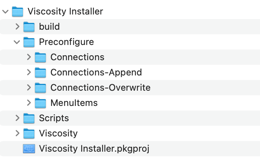Image resolution: width=260 pixels, height=157 pixels.
Task: Click the Connections-Append folder icon
Action: [x=40, y=72]
